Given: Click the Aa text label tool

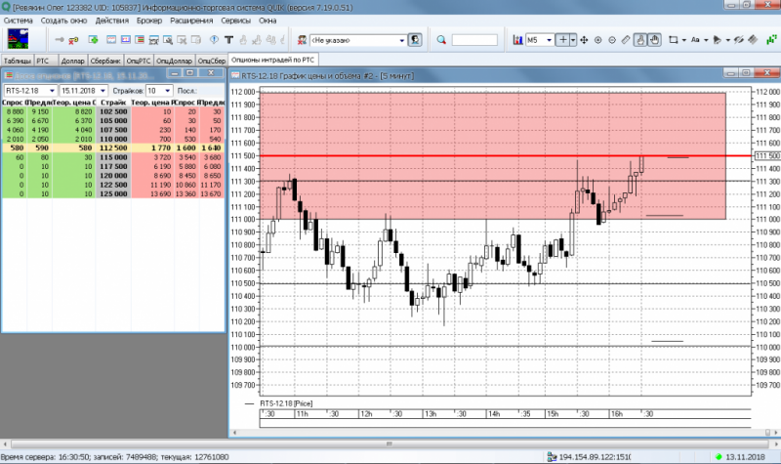Looking at the screenshot, I should coord(695,40).
